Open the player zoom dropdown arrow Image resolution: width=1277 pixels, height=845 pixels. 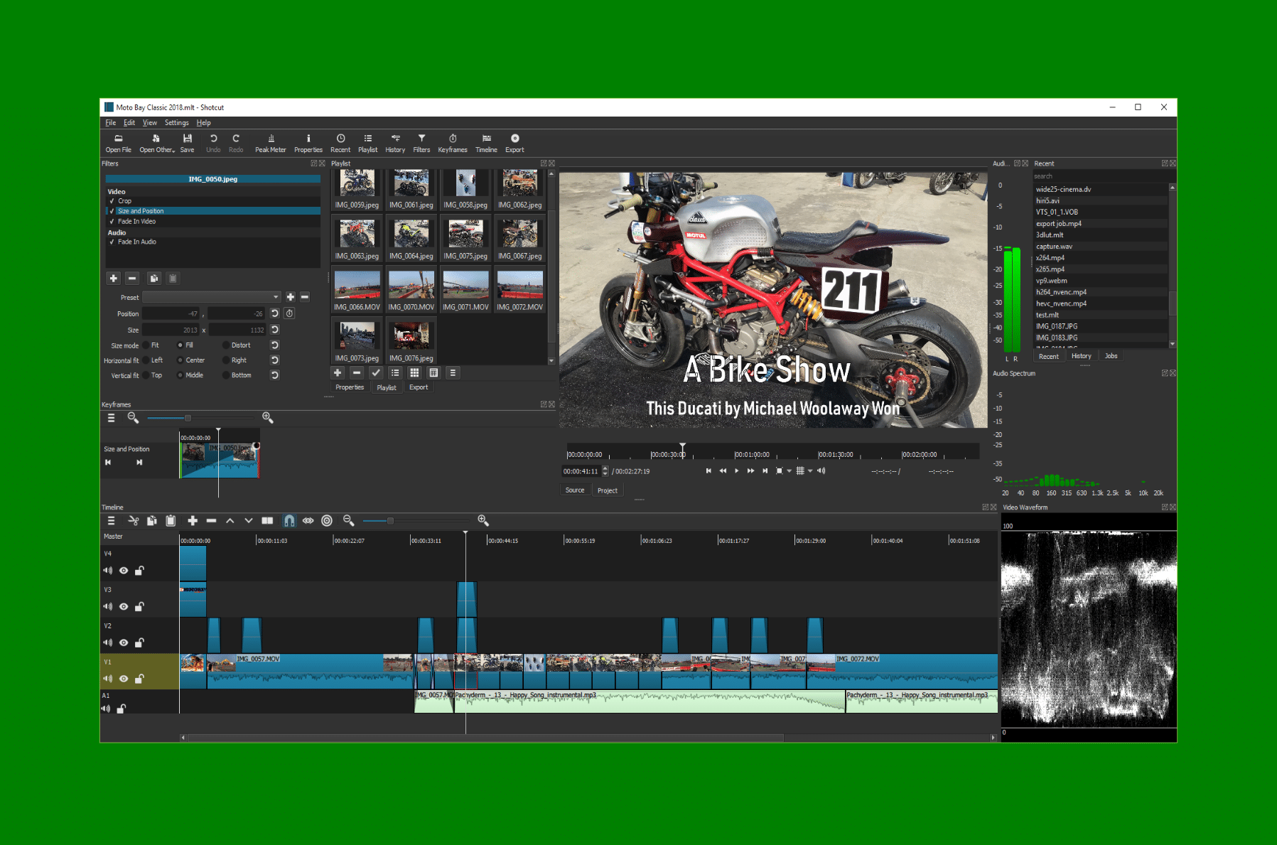coord(789,470)
